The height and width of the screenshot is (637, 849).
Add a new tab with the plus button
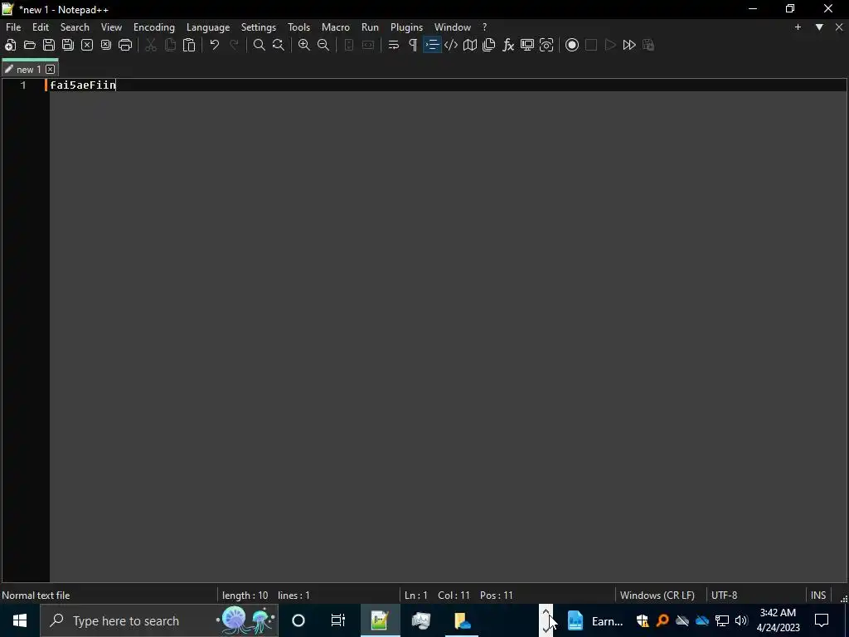[x=798, y=27]
